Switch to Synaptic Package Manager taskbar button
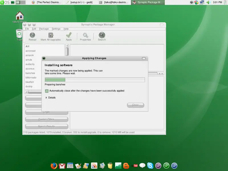 coord(148,2)
